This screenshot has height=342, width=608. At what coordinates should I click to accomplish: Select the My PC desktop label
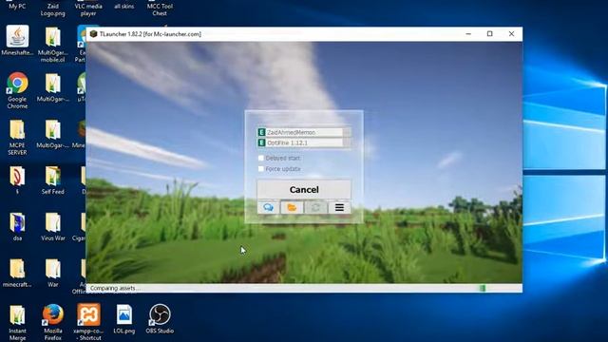(17, 7)
